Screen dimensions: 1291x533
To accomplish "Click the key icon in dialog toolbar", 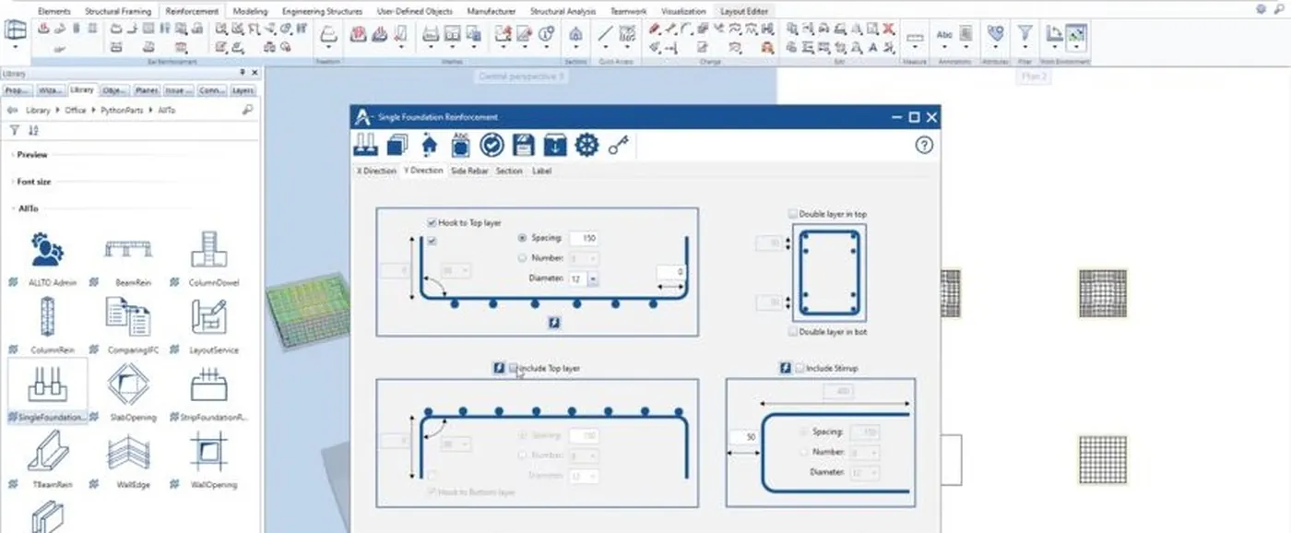I will click(x=619, y=145).
